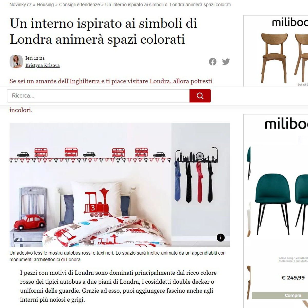The height and width of the screenshot is (308, 308).
Task: Open the London bedroom article photo
Action: [x=120, y=185]
